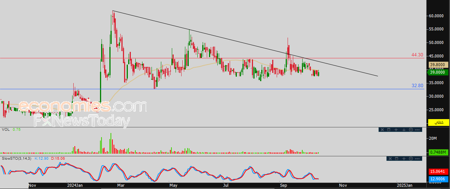Click the Mar time axis label
This screenshot has width=450, height=189.
click(x=121, y=186)
